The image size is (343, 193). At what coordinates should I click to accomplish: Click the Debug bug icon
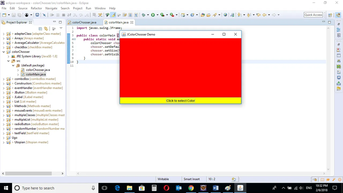143,15
